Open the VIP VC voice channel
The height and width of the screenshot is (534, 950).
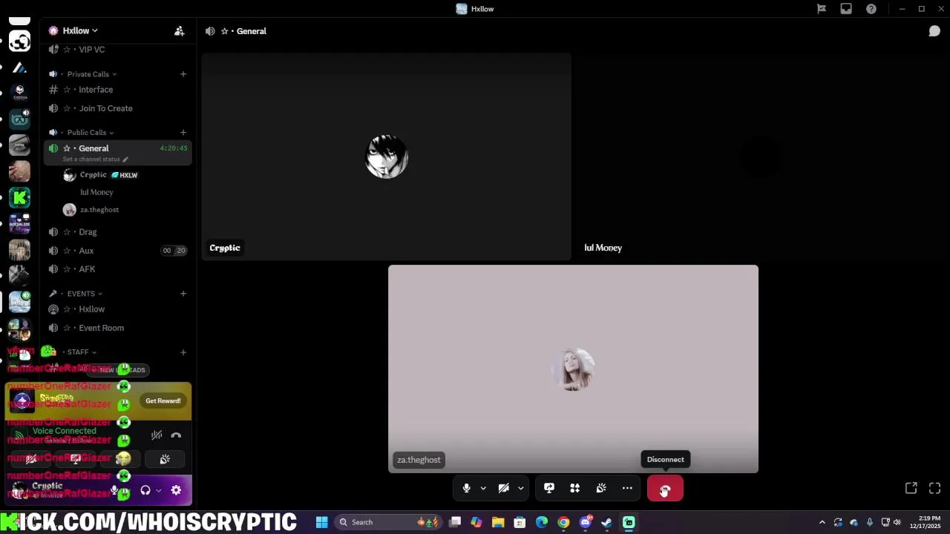[92, 50]
